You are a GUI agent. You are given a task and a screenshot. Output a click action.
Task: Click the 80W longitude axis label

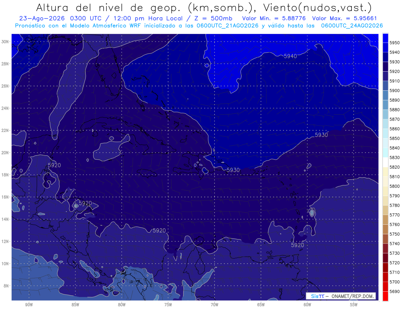click(122, 305)
